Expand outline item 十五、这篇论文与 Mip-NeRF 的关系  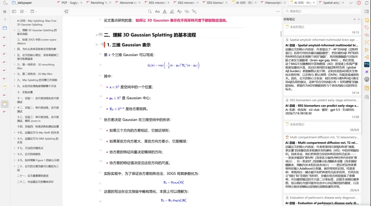click(14, 133)
